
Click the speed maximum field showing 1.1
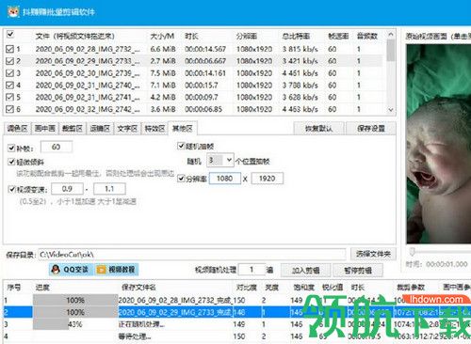coord(109,189)
